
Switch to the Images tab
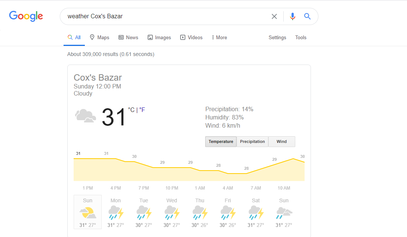tap(159, 38)
